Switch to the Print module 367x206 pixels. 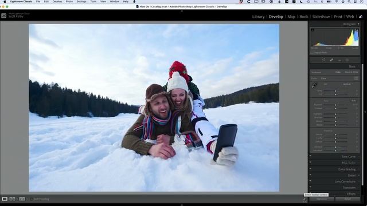click(338, 17)
